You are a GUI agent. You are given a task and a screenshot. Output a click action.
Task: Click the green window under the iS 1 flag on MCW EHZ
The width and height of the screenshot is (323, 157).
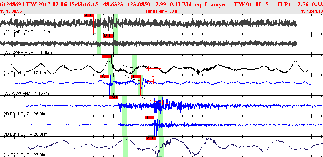pyautogui.click(x=140, y=85)
